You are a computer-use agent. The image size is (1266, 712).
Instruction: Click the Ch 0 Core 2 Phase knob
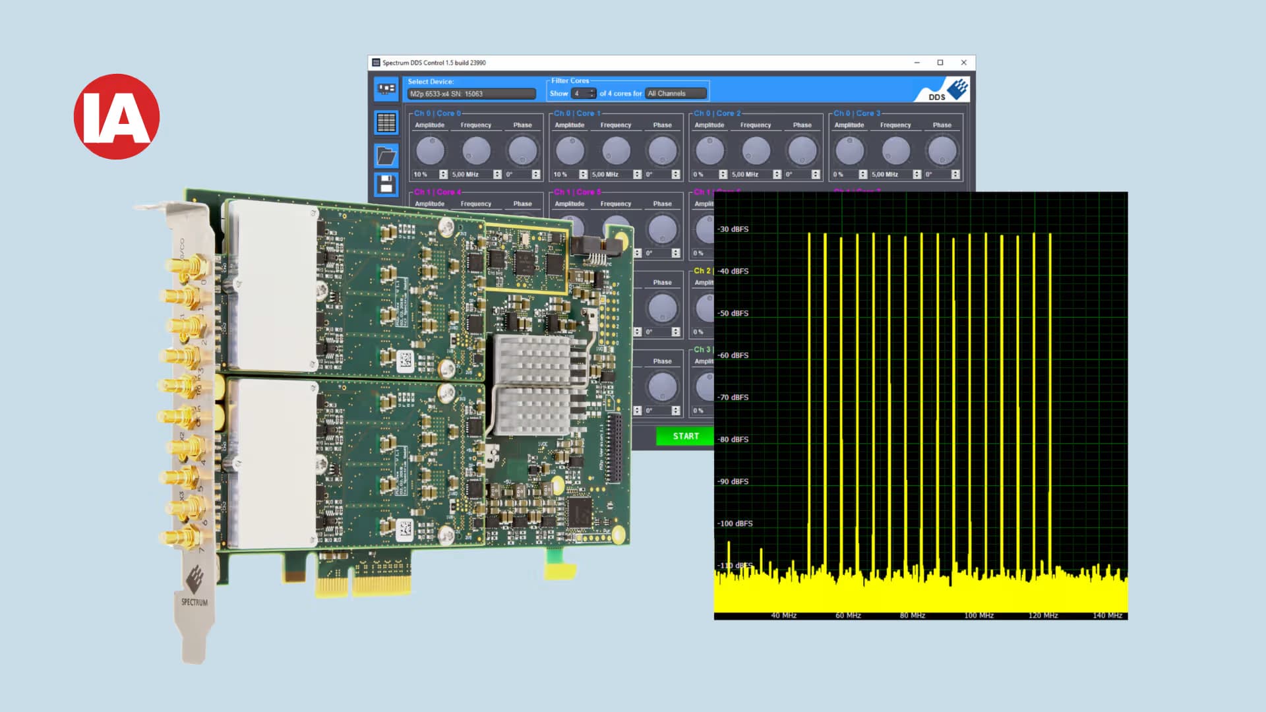coord(802,151)
